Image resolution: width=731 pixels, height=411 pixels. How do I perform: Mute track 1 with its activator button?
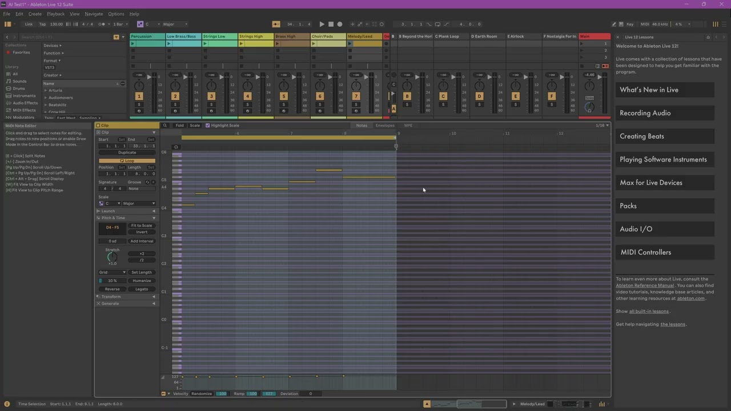click(x=139, y=96)
